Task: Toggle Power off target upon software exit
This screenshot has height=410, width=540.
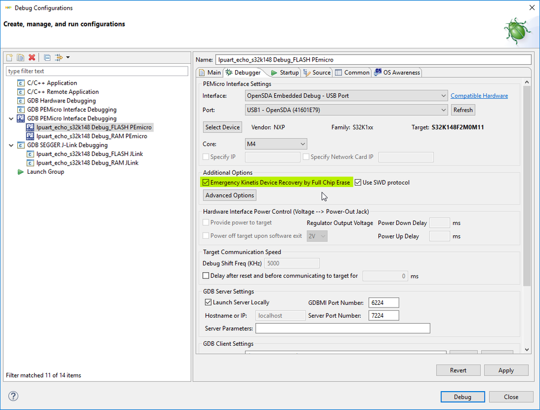Action: click(206, 236)
